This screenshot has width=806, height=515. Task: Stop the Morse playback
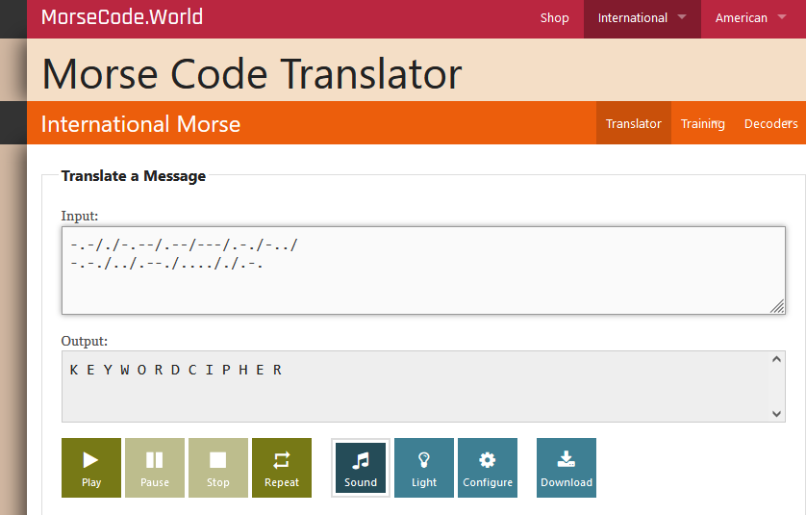coord(218,468)
